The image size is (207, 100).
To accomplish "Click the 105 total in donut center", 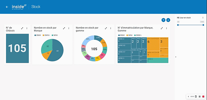I will [94, 49].
